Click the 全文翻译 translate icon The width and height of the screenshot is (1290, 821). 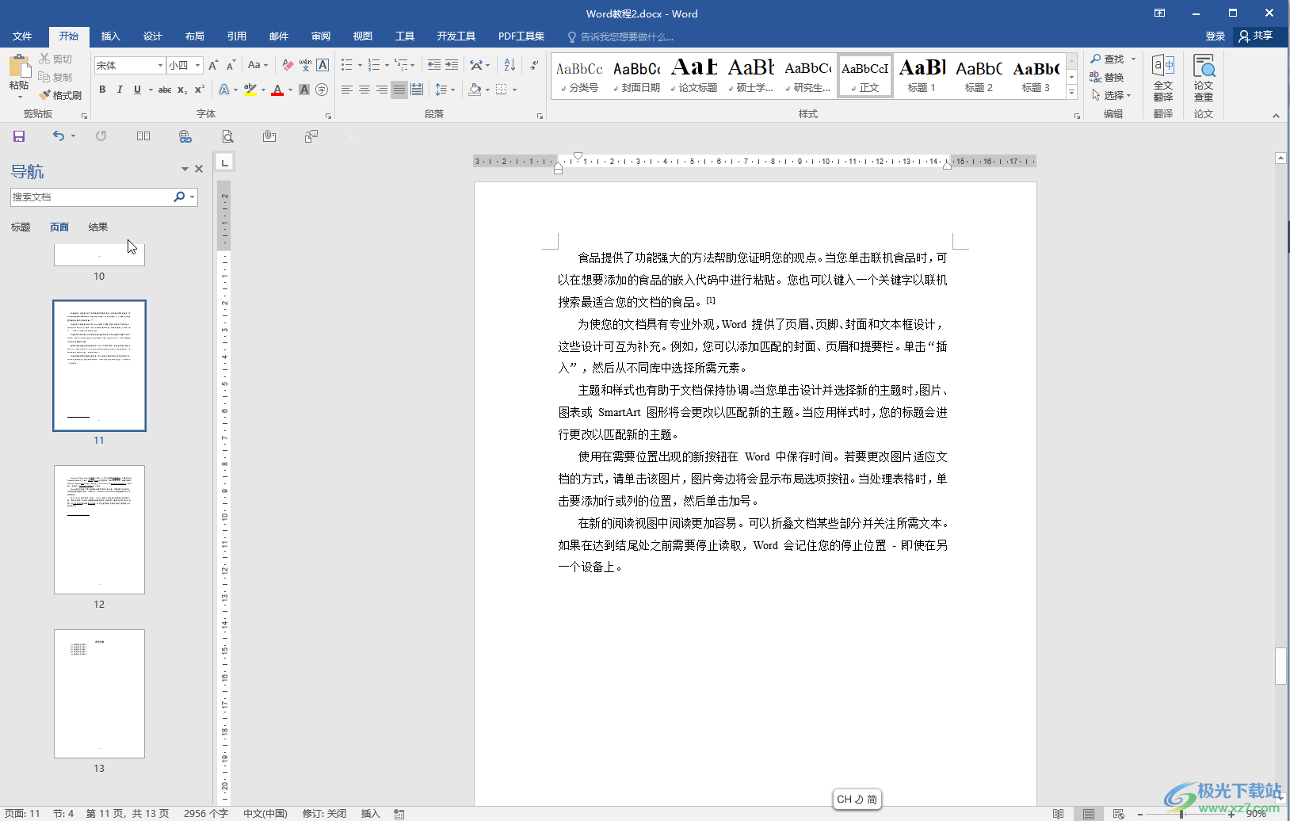point(1163,78)
